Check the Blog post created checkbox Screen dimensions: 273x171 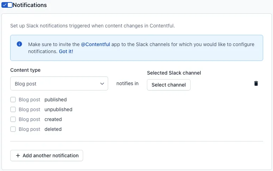click(13, 119)
